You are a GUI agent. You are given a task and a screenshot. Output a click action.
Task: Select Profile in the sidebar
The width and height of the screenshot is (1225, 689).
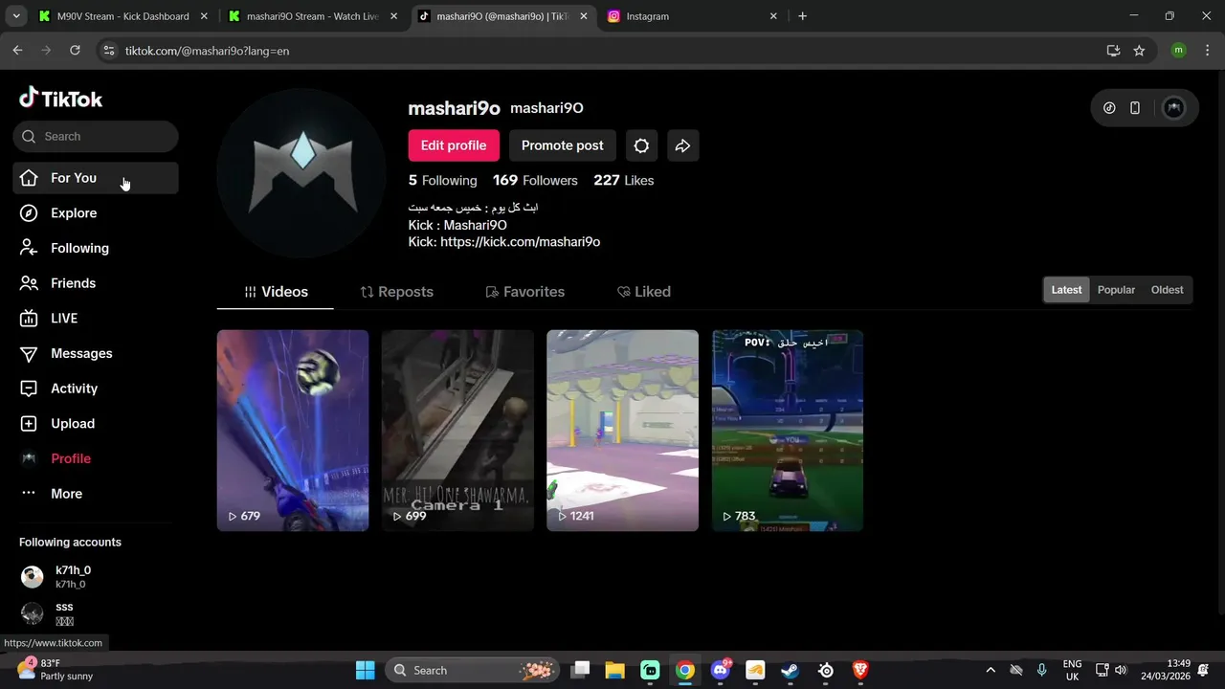click(x=96, y=458)
